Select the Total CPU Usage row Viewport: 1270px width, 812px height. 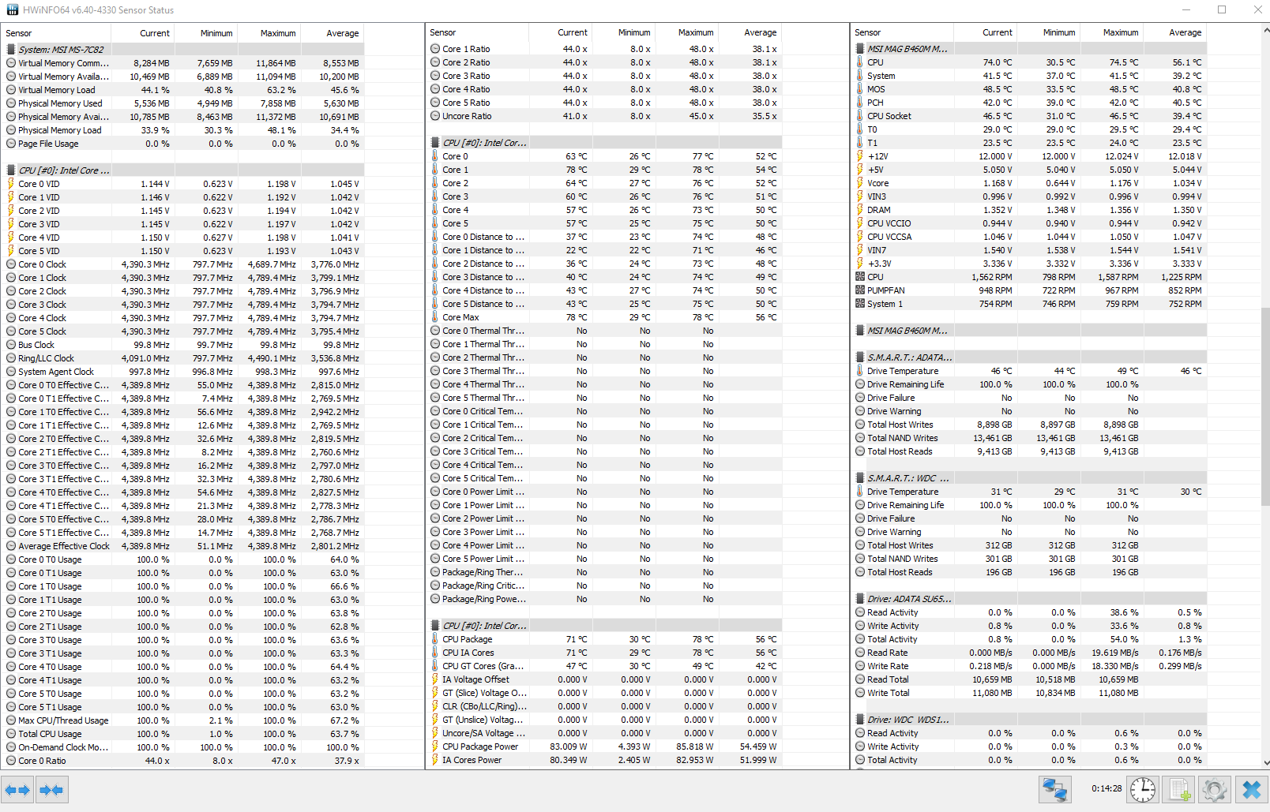pos(50,734)
